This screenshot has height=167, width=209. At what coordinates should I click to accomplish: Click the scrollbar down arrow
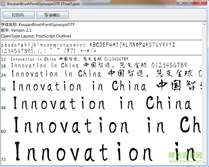coord(204,162)
